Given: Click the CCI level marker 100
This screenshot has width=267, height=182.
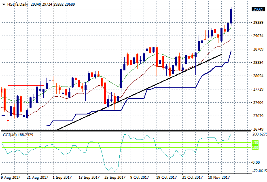Looking at the screenshot, I should pyautogui.click(x=255, y=148).
